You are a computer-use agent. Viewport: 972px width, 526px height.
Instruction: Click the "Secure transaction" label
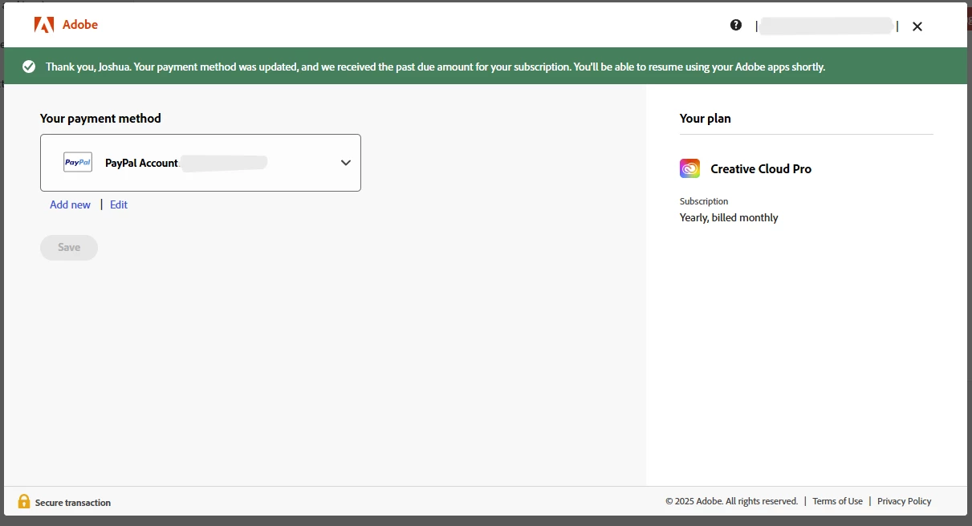[x=73, y=503]
